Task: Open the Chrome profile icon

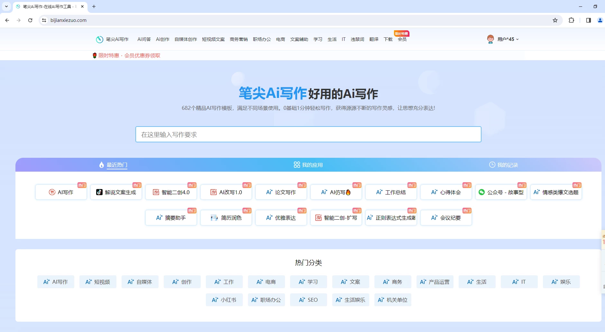Action: pyautogui.click(x=600, y=20)
